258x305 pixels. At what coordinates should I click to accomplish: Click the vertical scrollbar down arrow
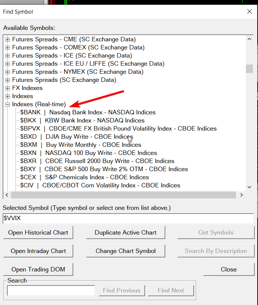(x=249, y=187)
